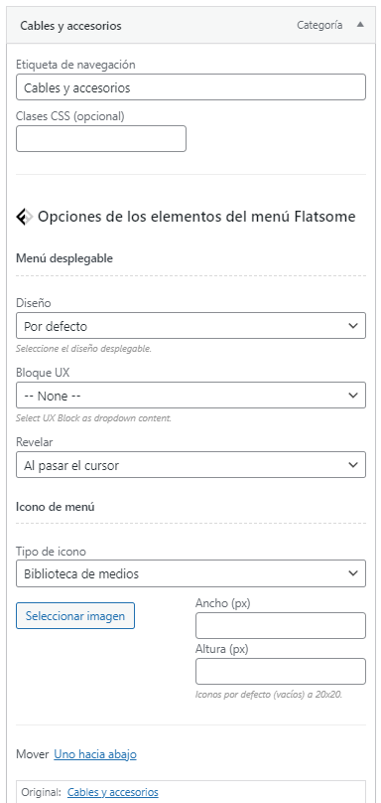Open the Bloque UX dropdown
381x803 pixels.
click(x=190, y=396)
